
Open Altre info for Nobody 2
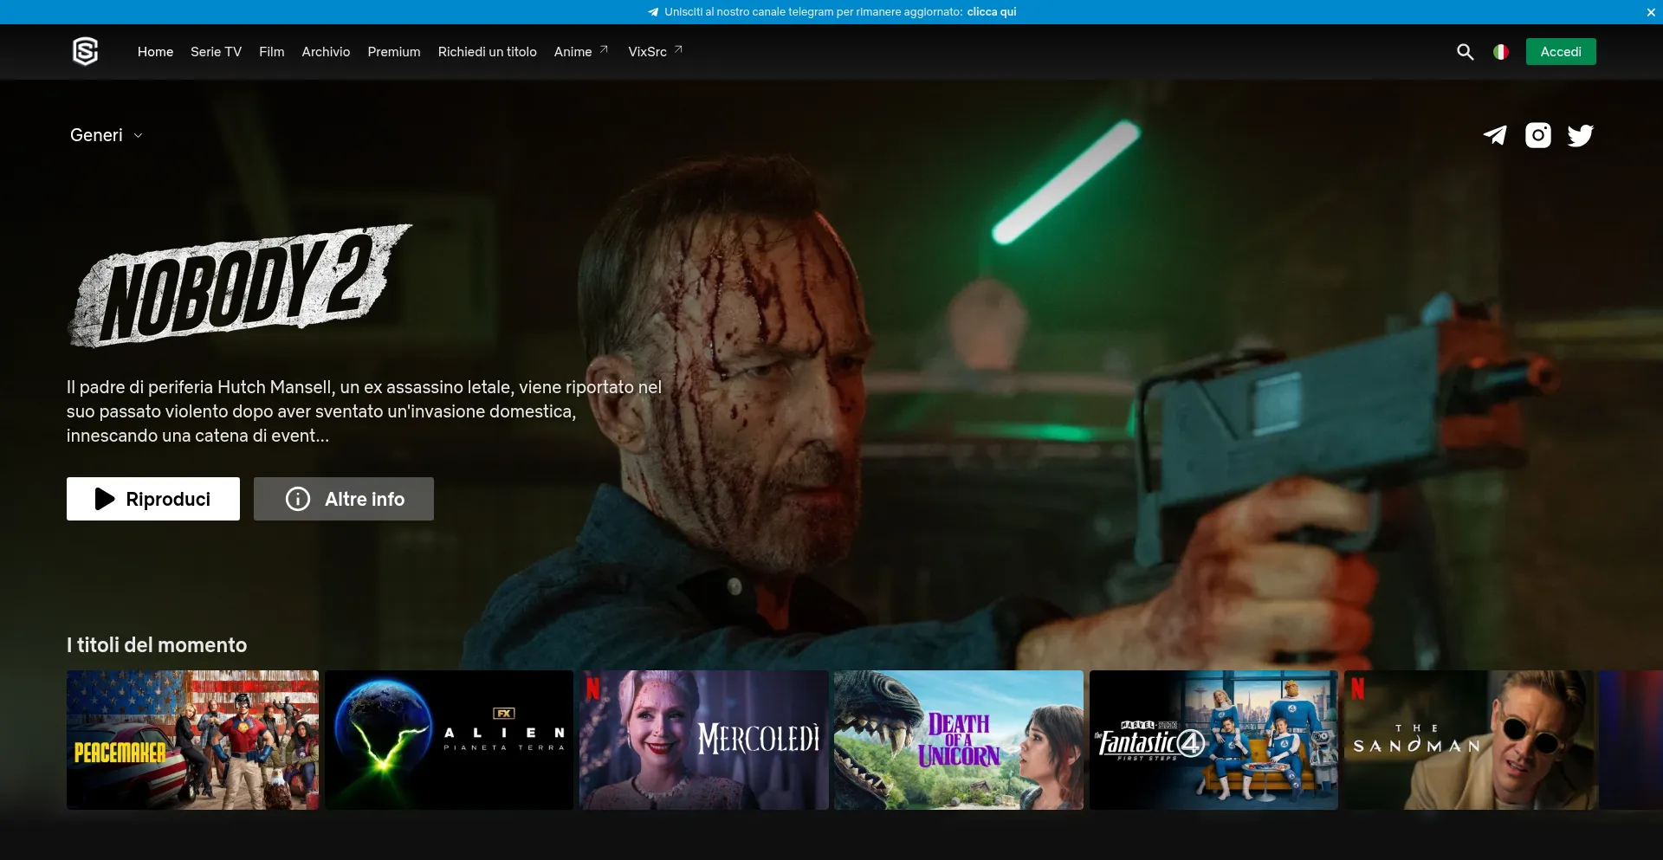[344, 499]
